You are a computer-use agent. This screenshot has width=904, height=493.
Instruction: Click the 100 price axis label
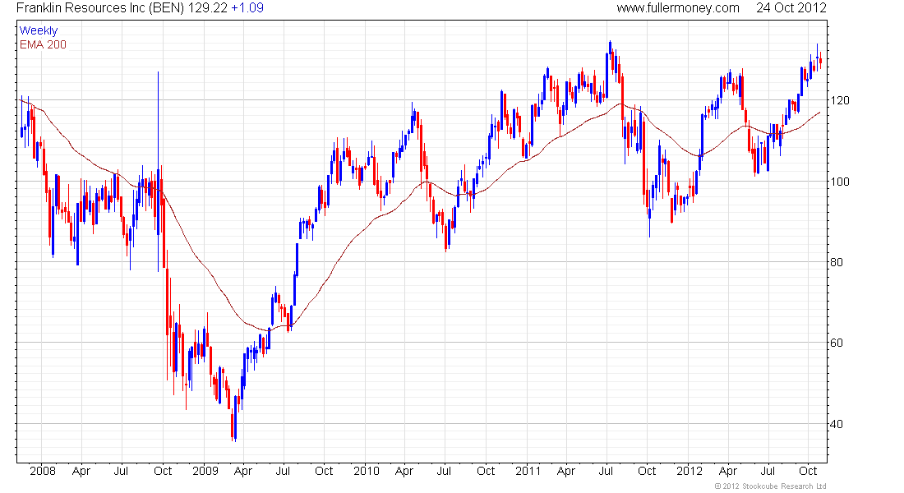pos(839,182)
